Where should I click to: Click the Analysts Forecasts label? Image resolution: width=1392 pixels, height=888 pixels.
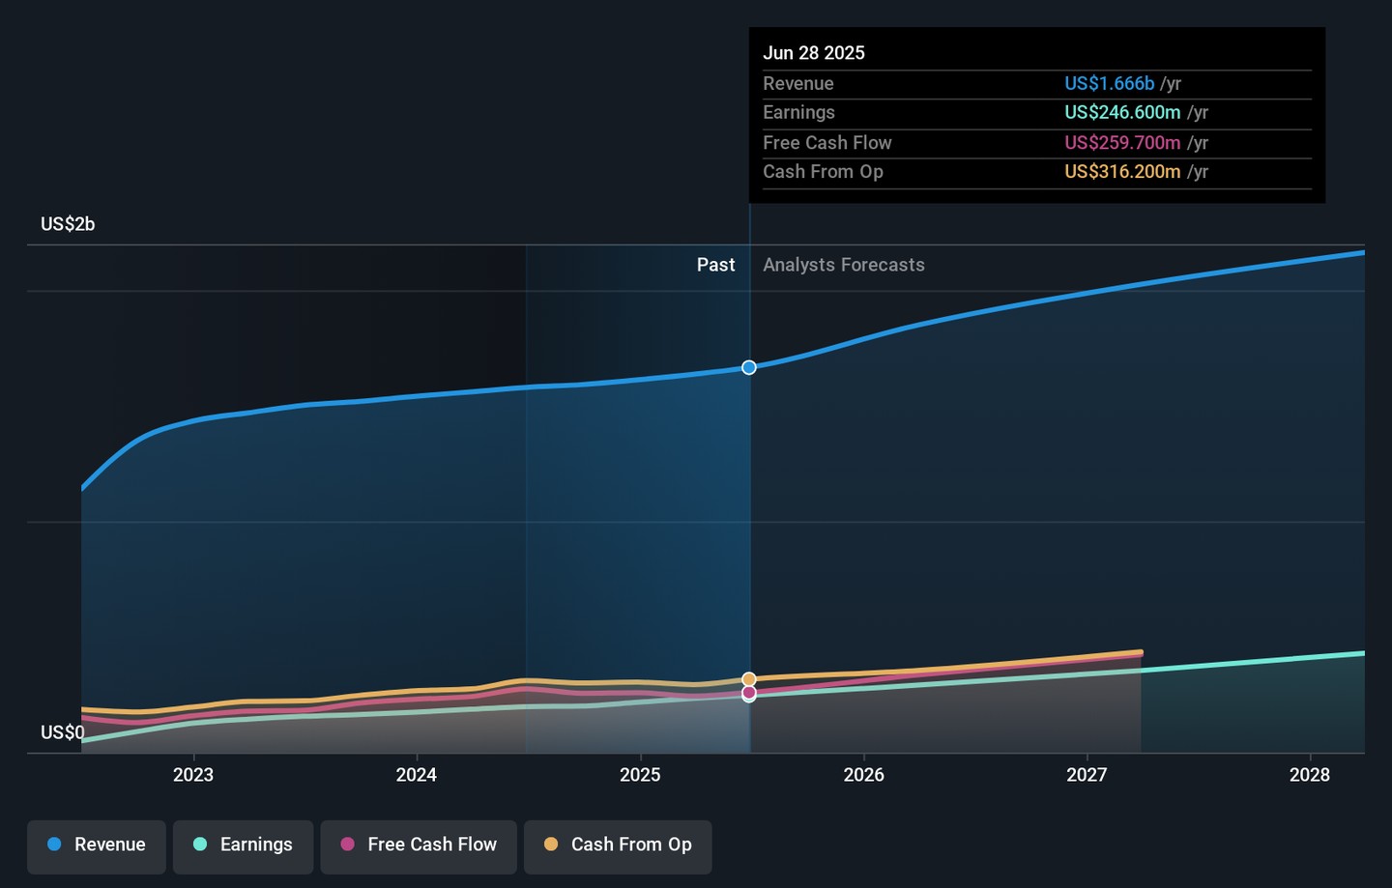pos(843,265)
